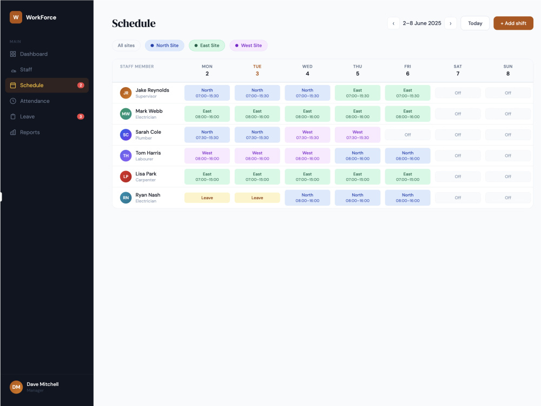Click Ryan Nash Tuesday Leave cell
This screenshot has width=541, height=406.
(x=258, y=198)
